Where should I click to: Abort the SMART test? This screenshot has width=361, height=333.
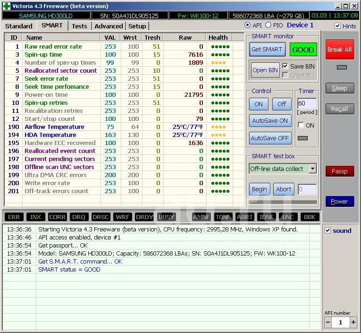(x=284, y=189)
